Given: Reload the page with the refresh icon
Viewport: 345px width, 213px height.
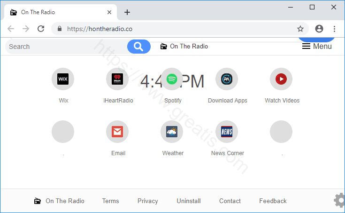Looking at the screenshot, I should [x=41, y=29].
